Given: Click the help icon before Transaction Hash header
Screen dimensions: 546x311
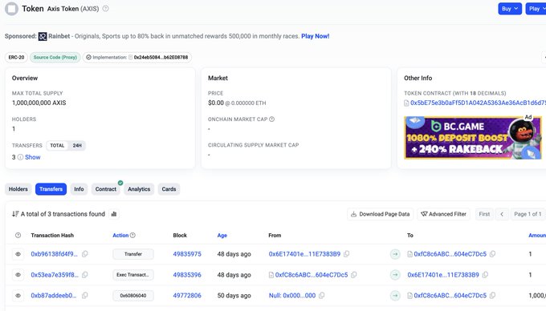Looking at the screenshot, I should coord(18,235).
